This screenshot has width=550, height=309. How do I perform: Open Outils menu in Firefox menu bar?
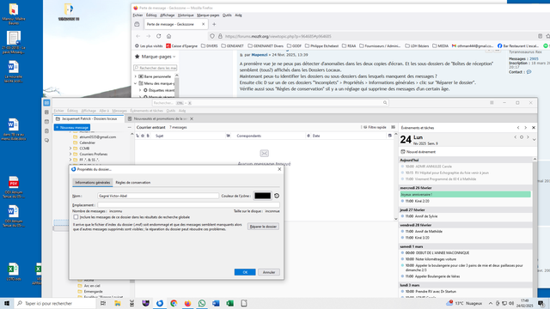pos(227,15)
